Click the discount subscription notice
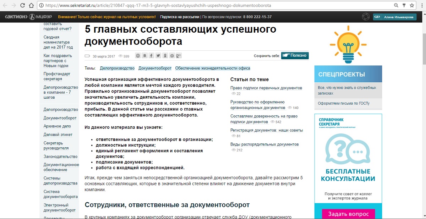426x219 pixels. pos(107,17)
